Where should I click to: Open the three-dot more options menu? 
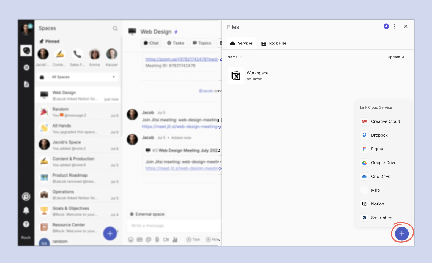(x=395, y=26)
